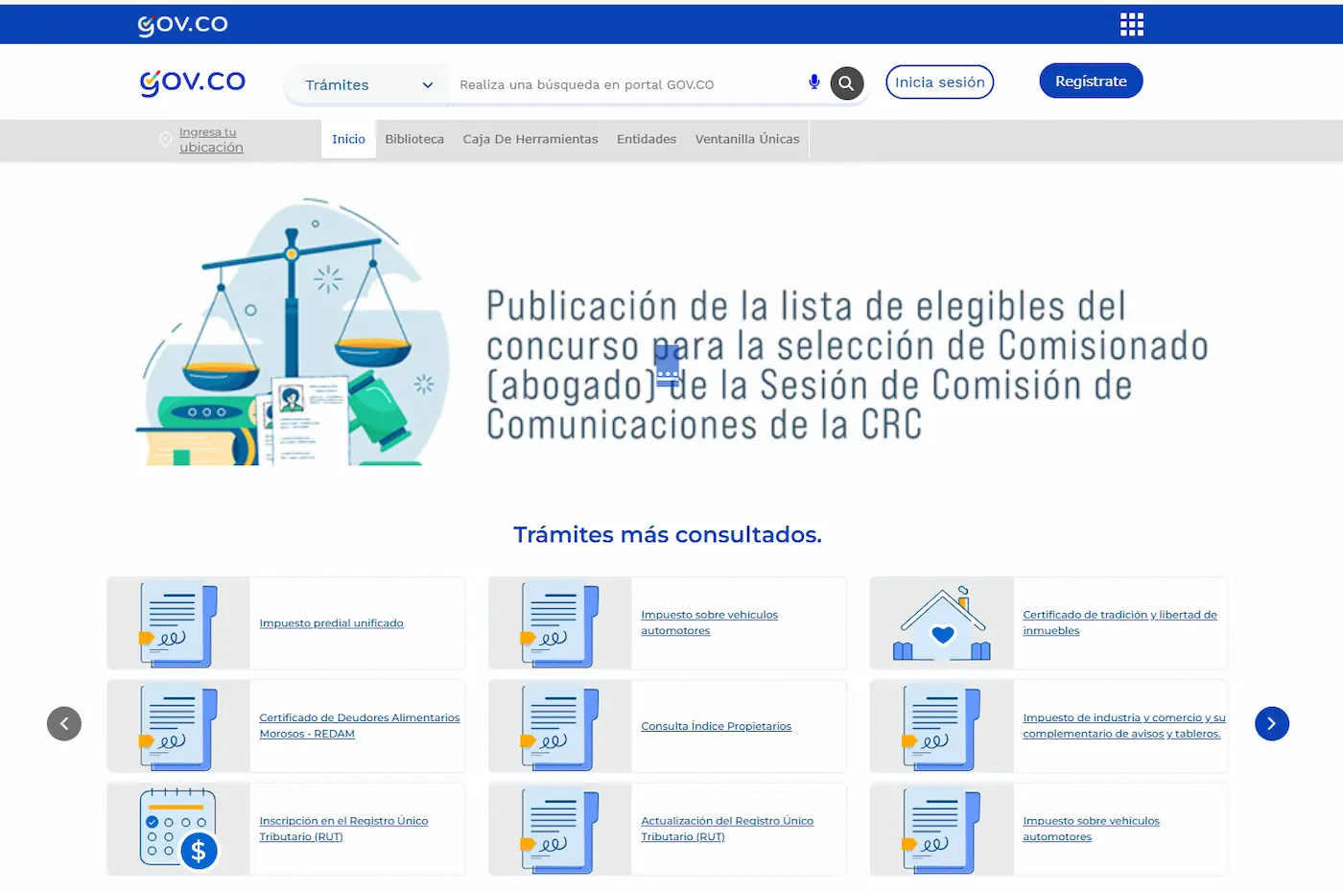Go to next trámites carousel slide
This screenshot has height=891, width=1343.
pos(1272,723)
